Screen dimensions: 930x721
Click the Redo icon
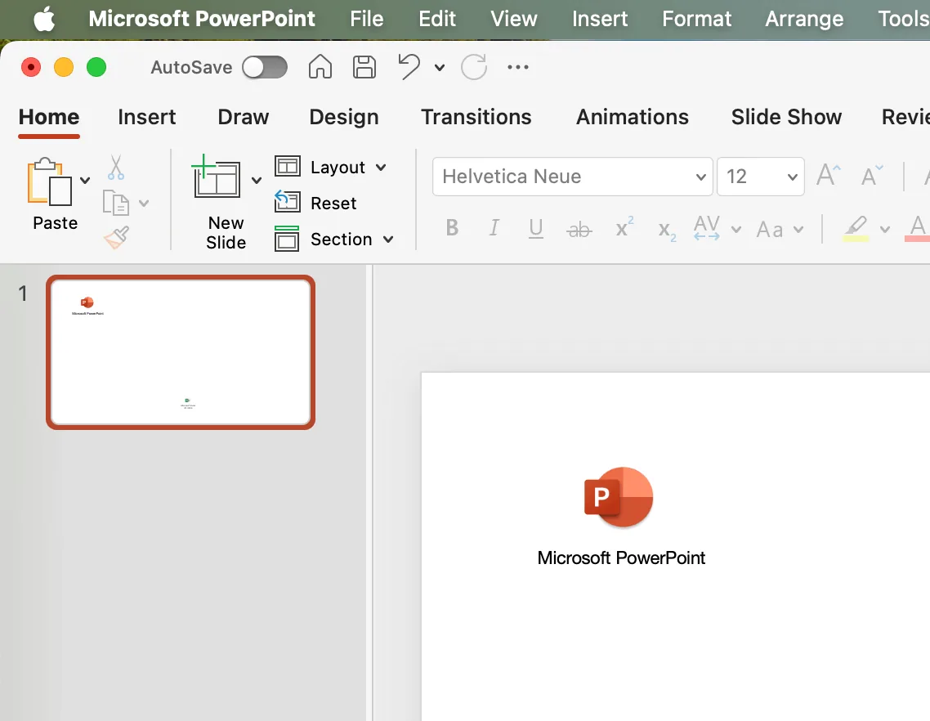(x=475, y=66)
